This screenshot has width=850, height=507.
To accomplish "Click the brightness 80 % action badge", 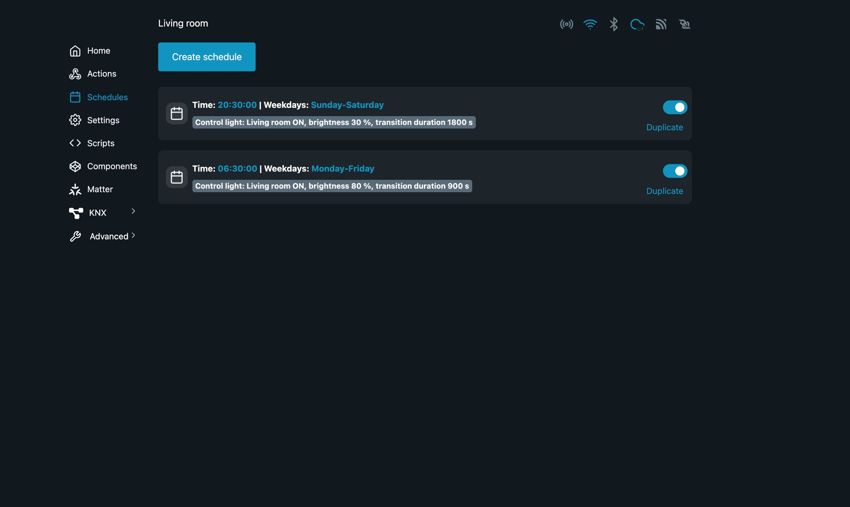I will (x=332, y=186).
